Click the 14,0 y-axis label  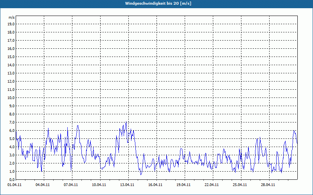click(x=11, y=65)
